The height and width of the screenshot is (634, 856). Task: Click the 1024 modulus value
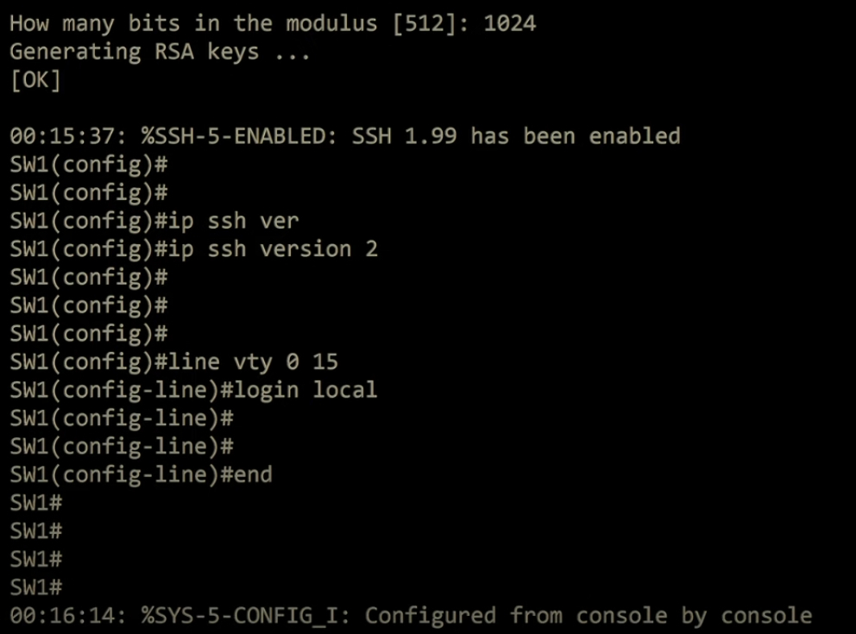510,23
